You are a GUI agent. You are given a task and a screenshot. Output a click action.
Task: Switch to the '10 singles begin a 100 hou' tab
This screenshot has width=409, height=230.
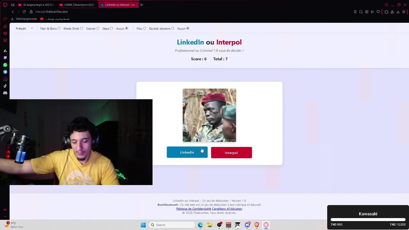tap(36, 5)
